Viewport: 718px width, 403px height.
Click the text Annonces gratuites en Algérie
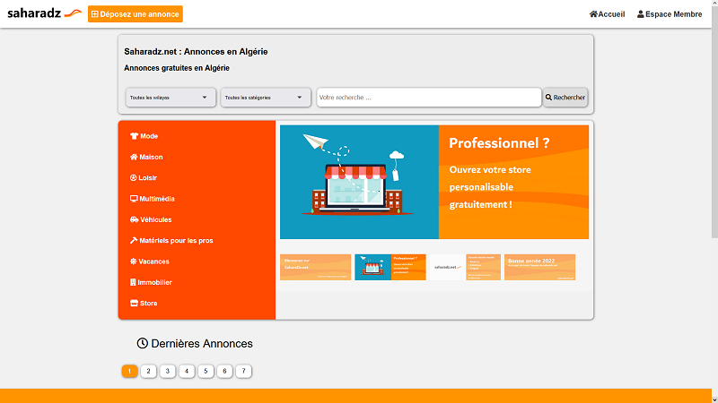[177, 68]
